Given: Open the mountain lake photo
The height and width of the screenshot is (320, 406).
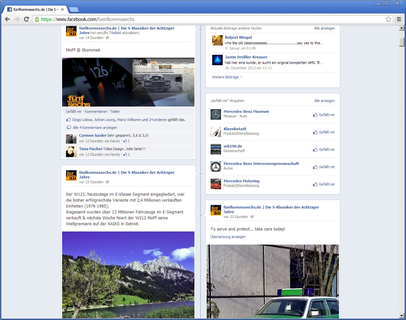Looking at the screenshot, I should coord(128,275).
